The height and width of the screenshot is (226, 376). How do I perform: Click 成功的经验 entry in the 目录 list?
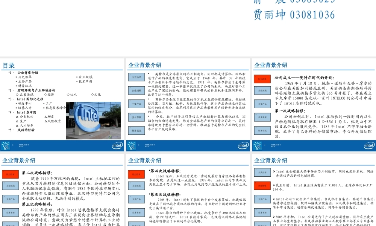[26, 130]
